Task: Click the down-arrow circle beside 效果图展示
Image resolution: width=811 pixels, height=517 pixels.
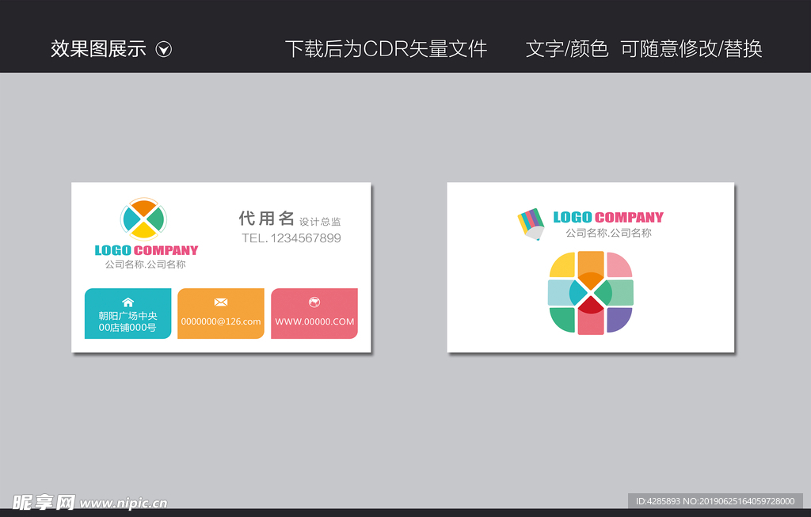Action: [164, 49]
